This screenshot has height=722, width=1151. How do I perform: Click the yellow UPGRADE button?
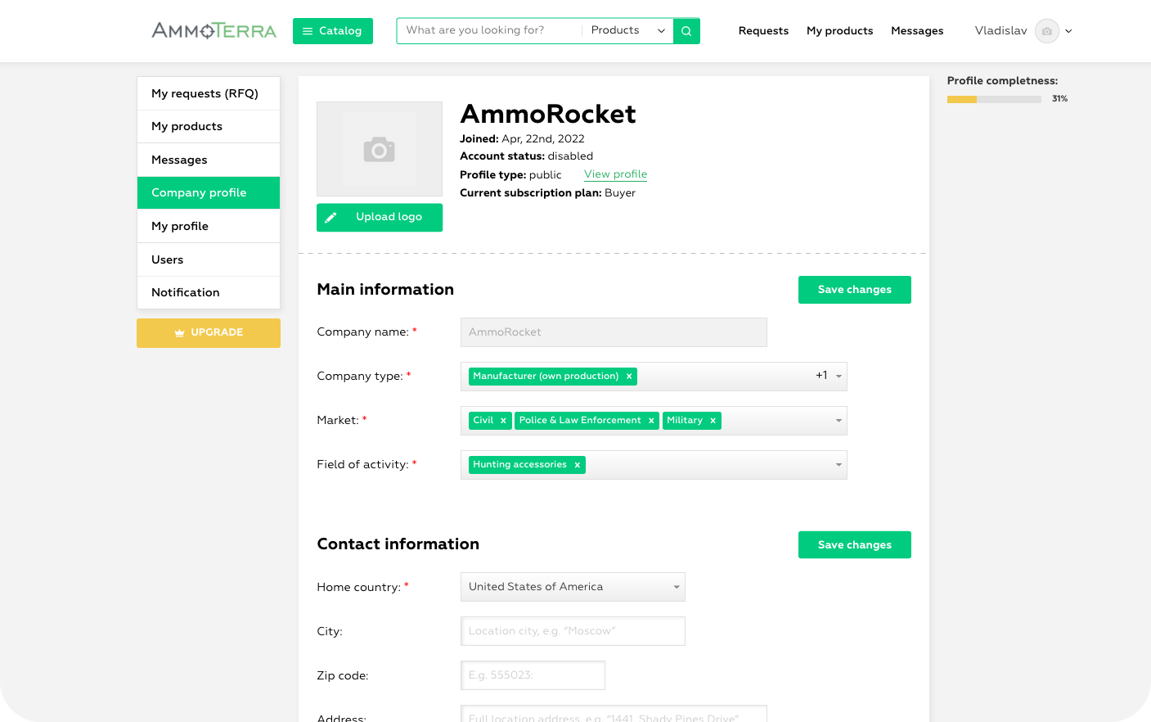[x=209, y=333]
